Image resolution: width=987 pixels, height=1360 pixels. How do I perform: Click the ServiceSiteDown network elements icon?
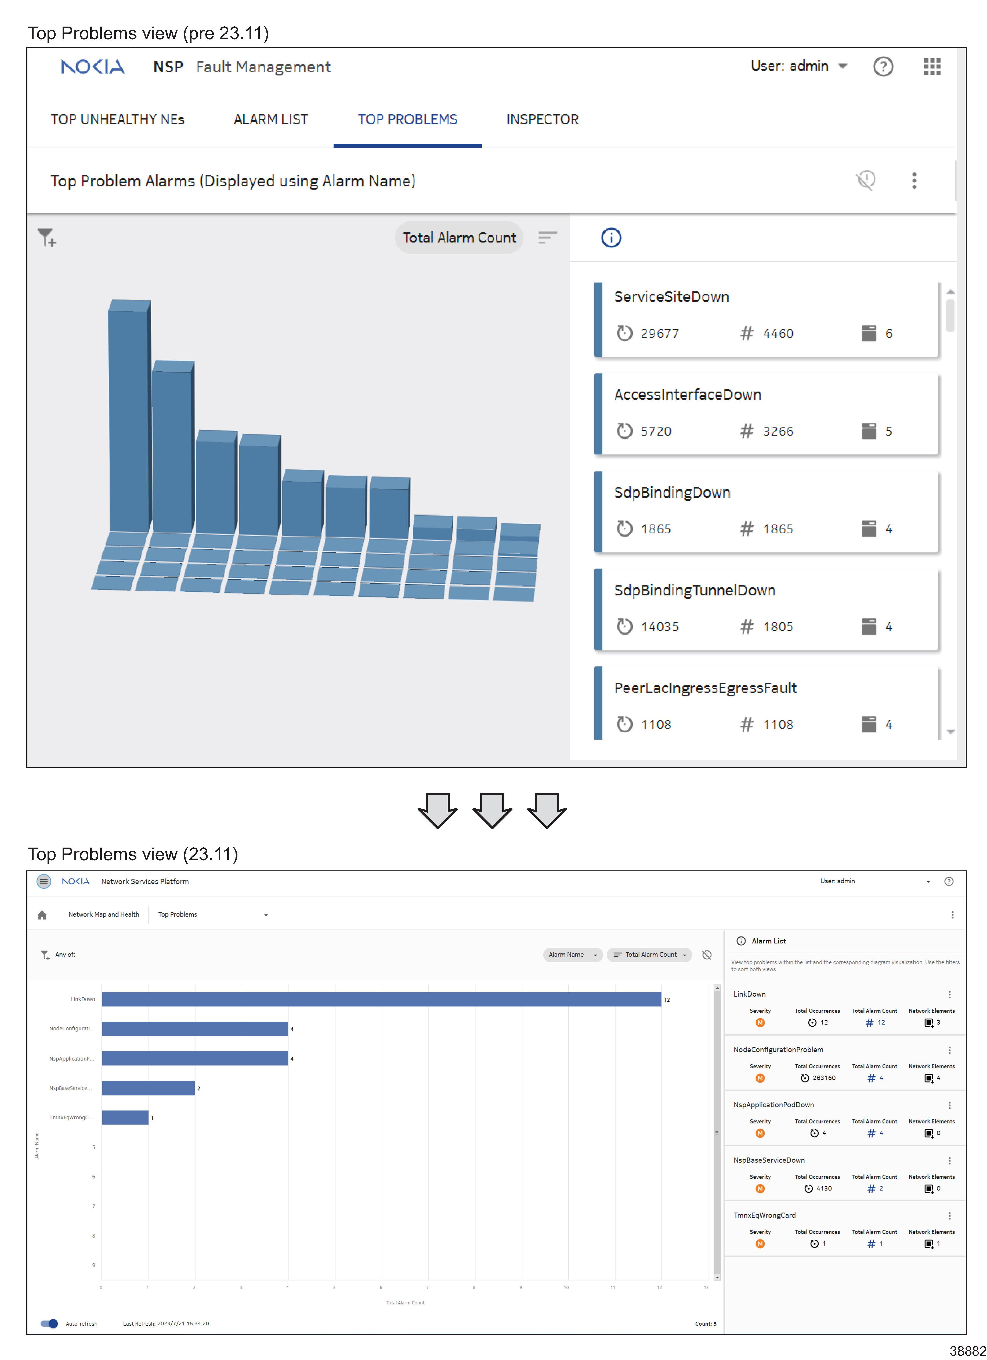point(869,333)
